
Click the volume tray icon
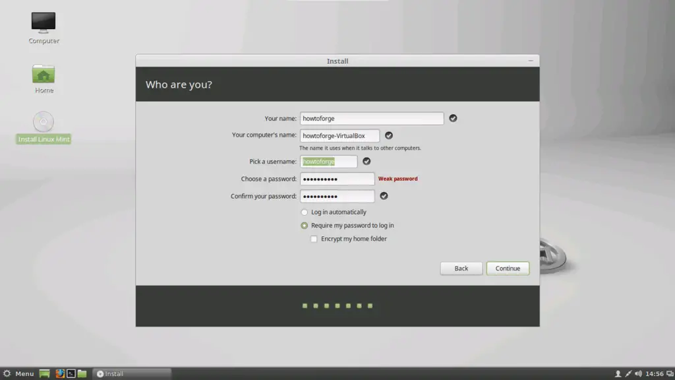638,373
